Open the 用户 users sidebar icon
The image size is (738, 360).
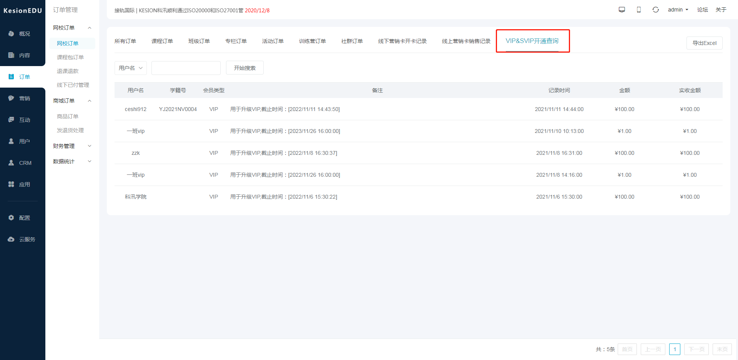(11, 141)
